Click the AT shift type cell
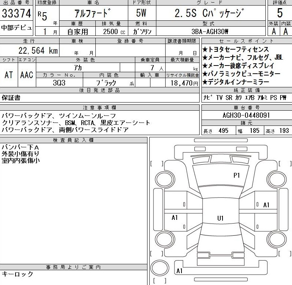The image size is (292, 285). [x=9, y=75]
